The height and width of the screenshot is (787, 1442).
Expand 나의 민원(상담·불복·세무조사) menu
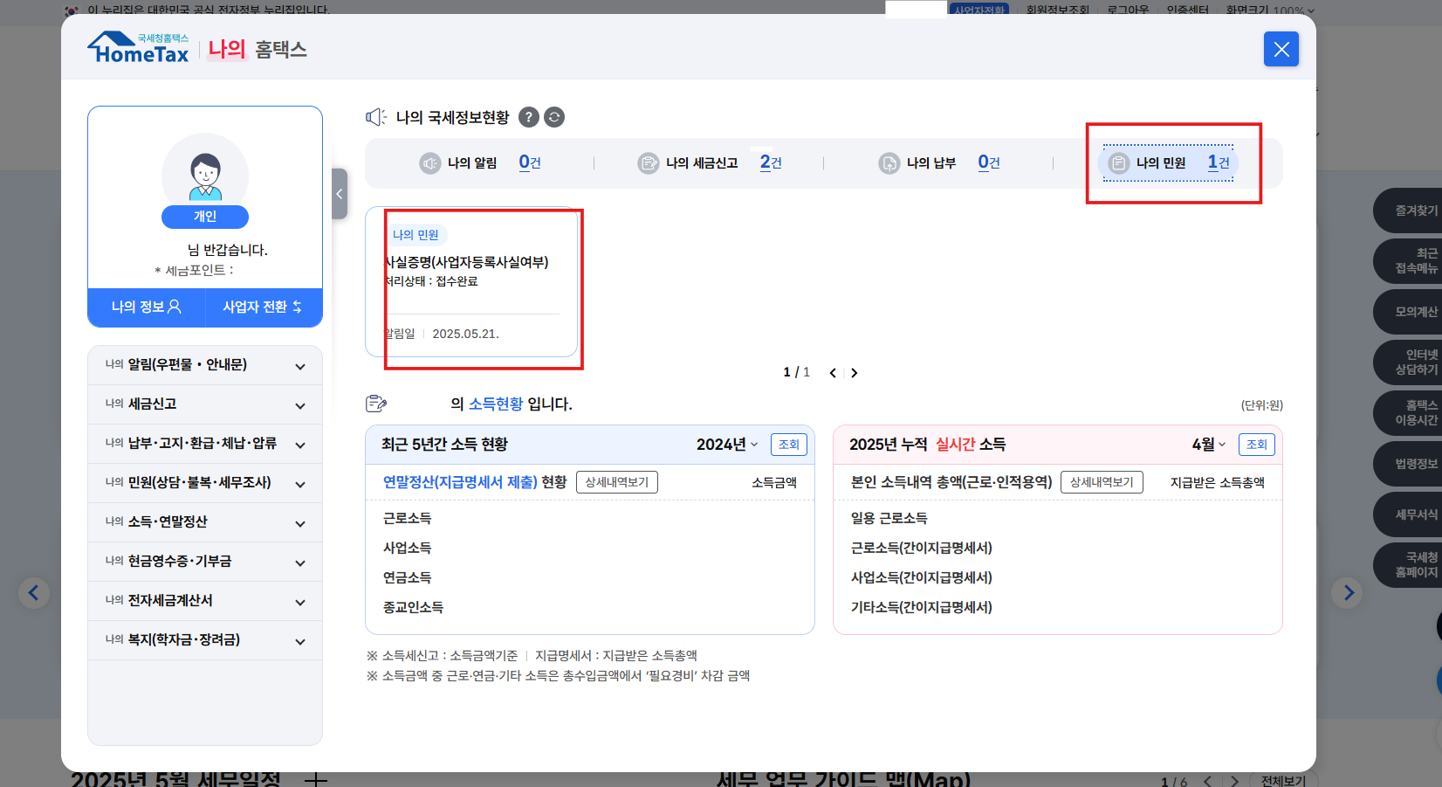tap(205, 483)
